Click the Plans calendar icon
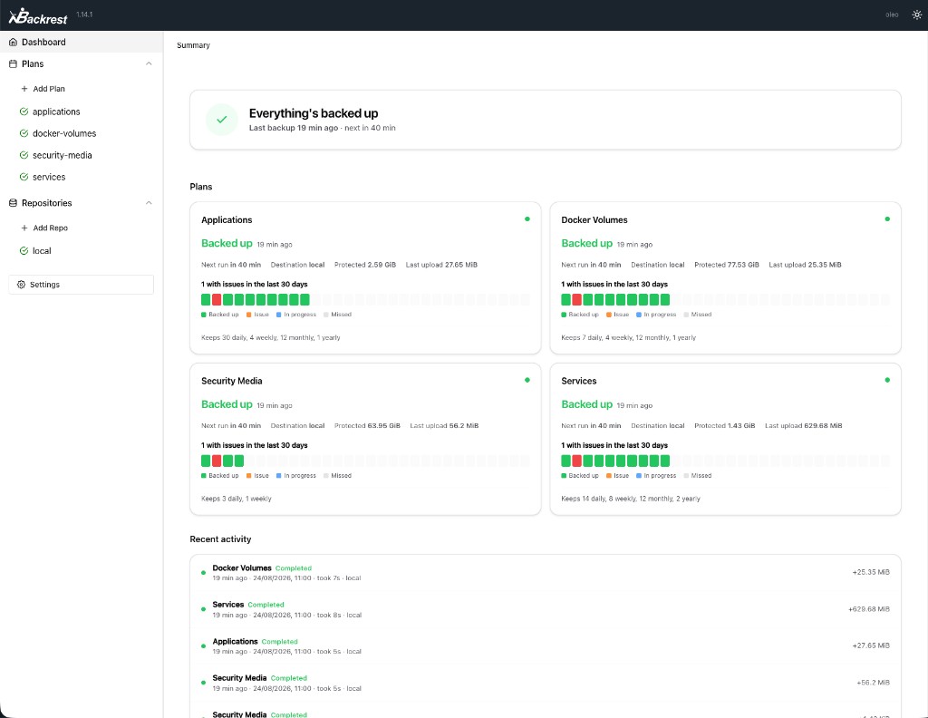Screen dimensions: 928x718 [13, 64]
